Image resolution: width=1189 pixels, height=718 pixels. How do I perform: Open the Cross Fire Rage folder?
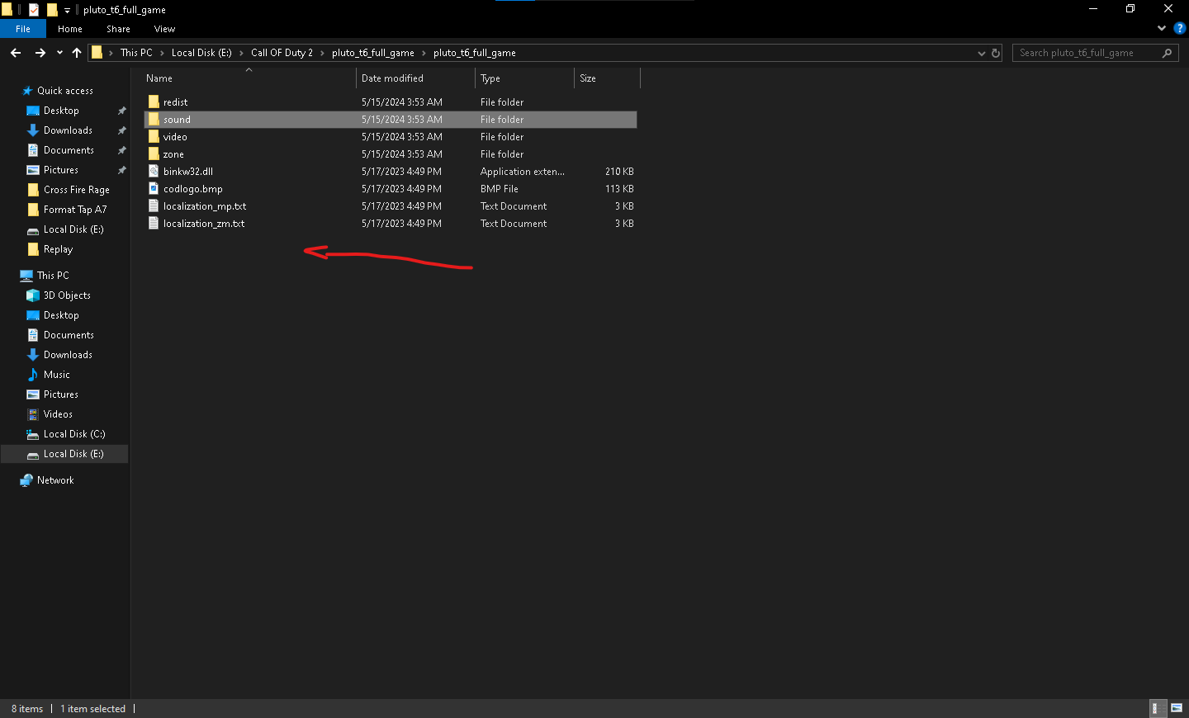(76, 190)
